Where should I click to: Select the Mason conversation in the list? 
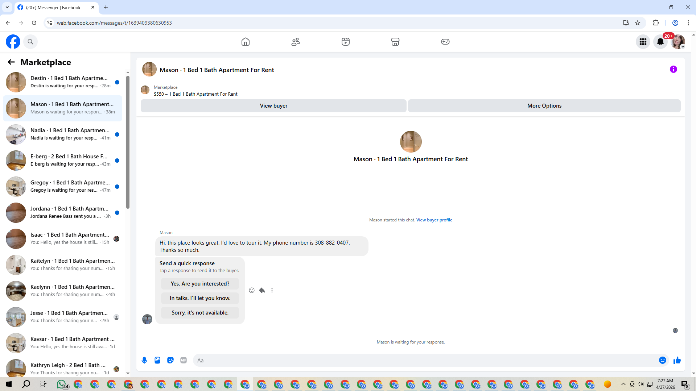(x=62, y=108)
